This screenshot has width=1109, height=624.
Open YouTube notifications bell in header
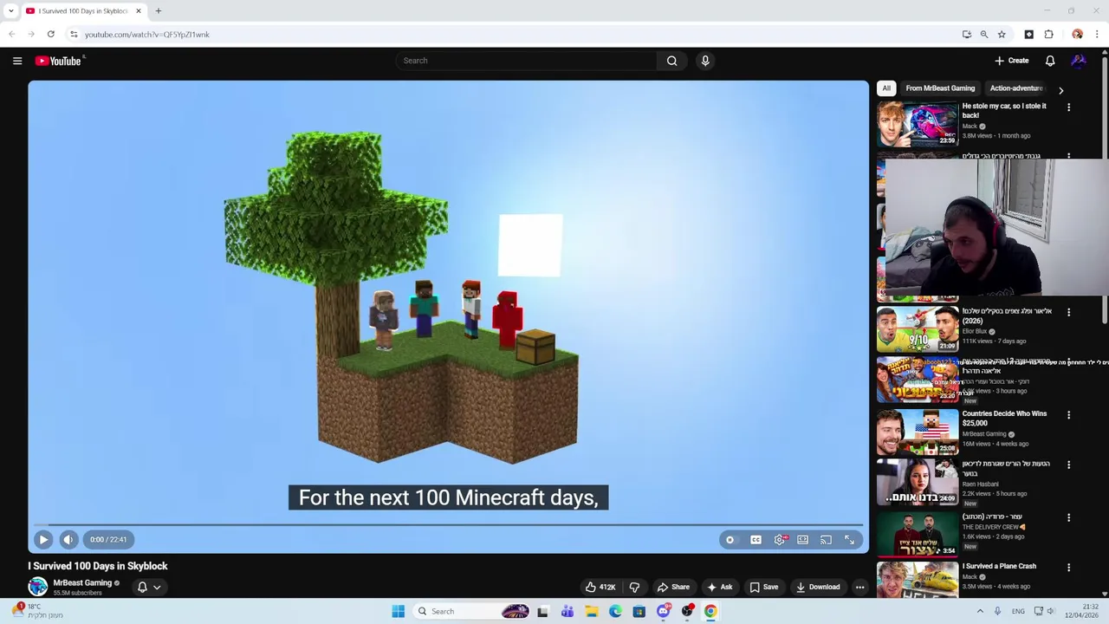click(1050, 61)
